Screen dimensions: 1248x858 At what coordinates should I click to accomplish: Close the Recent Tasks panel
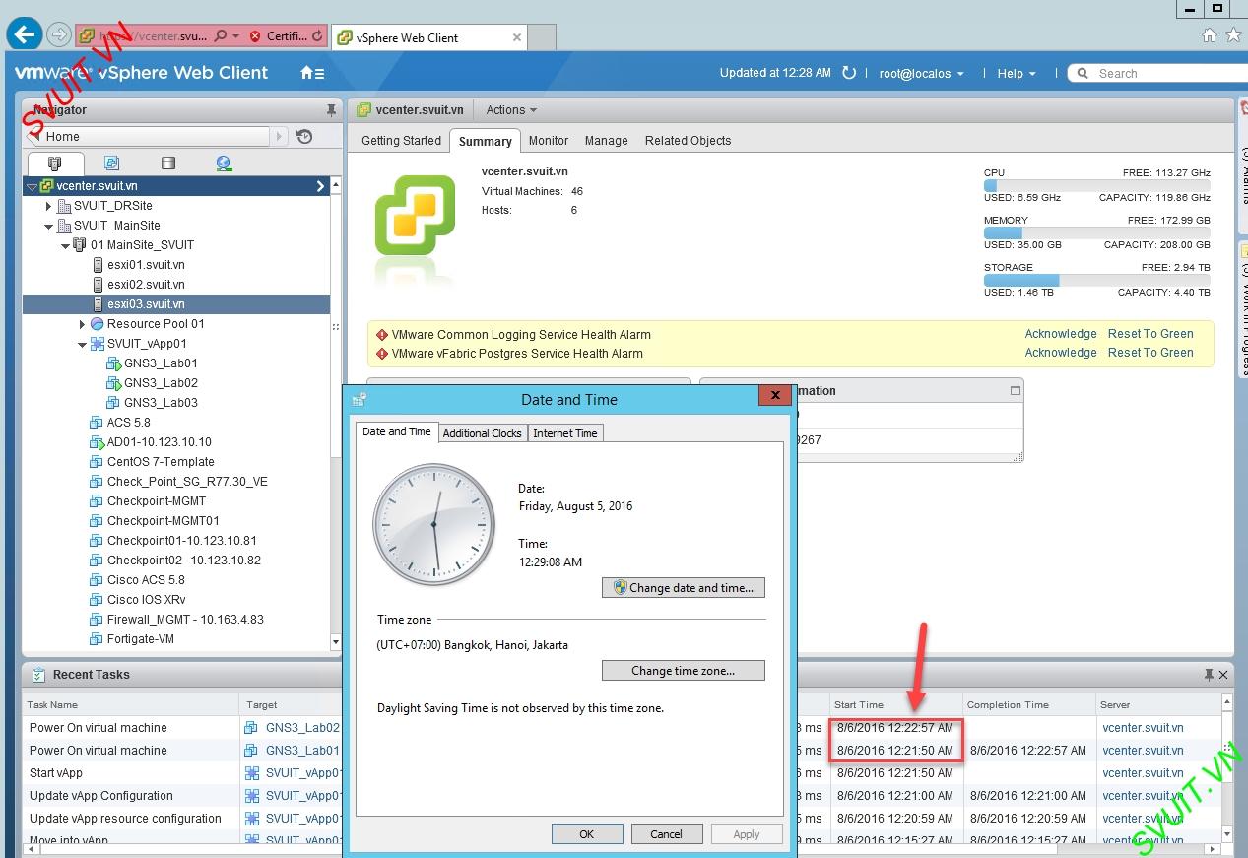(x=1223, y=675)
